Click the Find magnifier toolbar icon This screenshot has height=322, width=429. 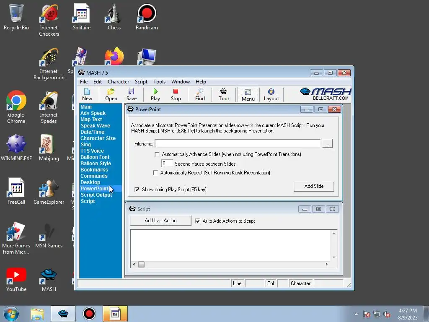200,94
